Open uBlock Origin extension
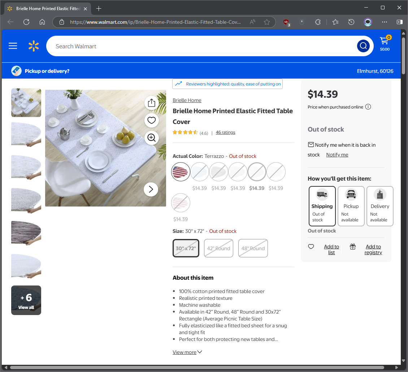The width and height of the screenshot is (408, 372). 286,22
